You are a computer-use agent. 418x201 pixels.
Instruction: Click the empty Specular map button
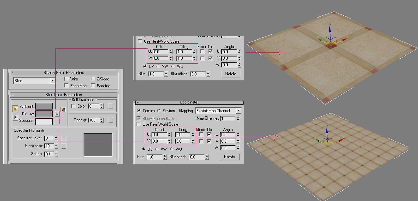pos(57,121)
